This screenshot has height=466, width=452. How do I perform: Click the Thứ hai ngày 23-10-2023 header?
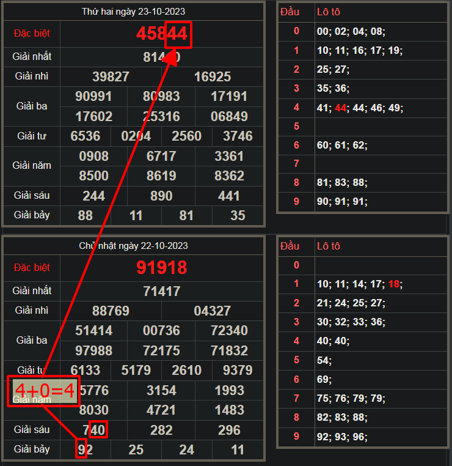click(x=134, y=12)
